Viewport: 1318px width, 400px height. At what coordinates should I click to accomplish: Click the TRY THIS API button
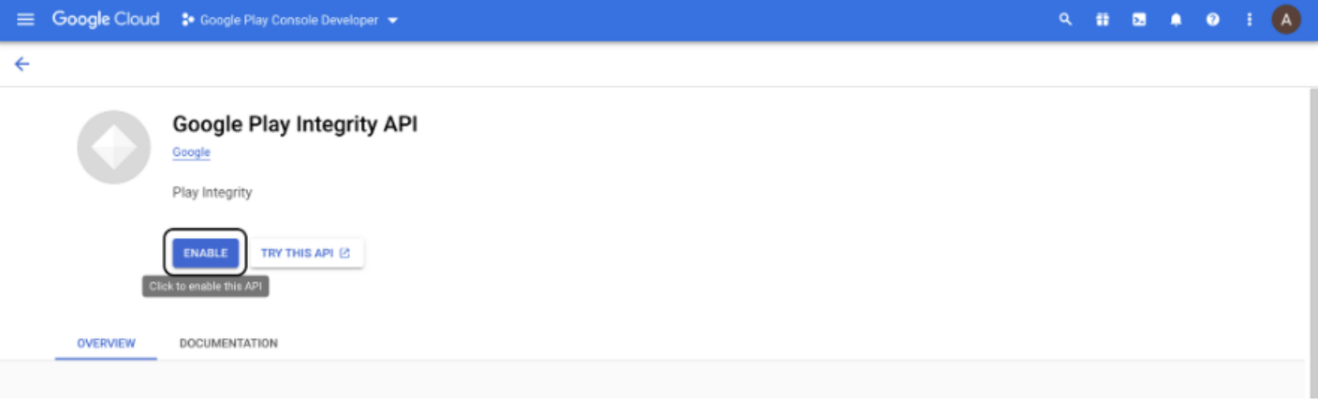pyautogui.click(x=306, y=253)
